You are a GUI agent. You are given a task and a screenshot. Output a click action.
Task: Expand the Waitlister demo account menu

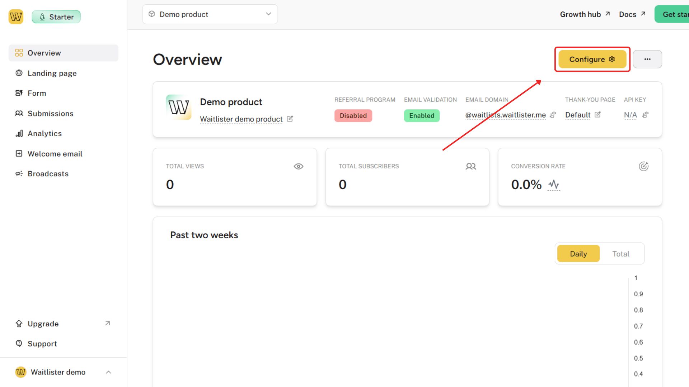click(x=64, y=372)
